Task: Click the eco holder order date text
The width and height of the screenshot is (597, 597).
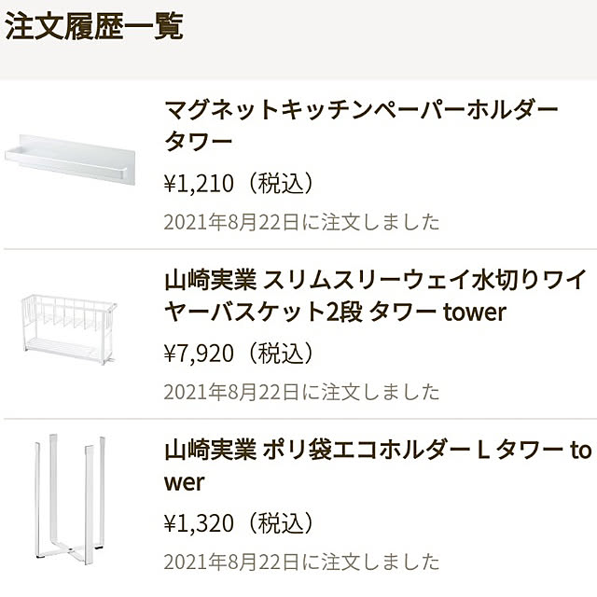Action: point(301,562)
